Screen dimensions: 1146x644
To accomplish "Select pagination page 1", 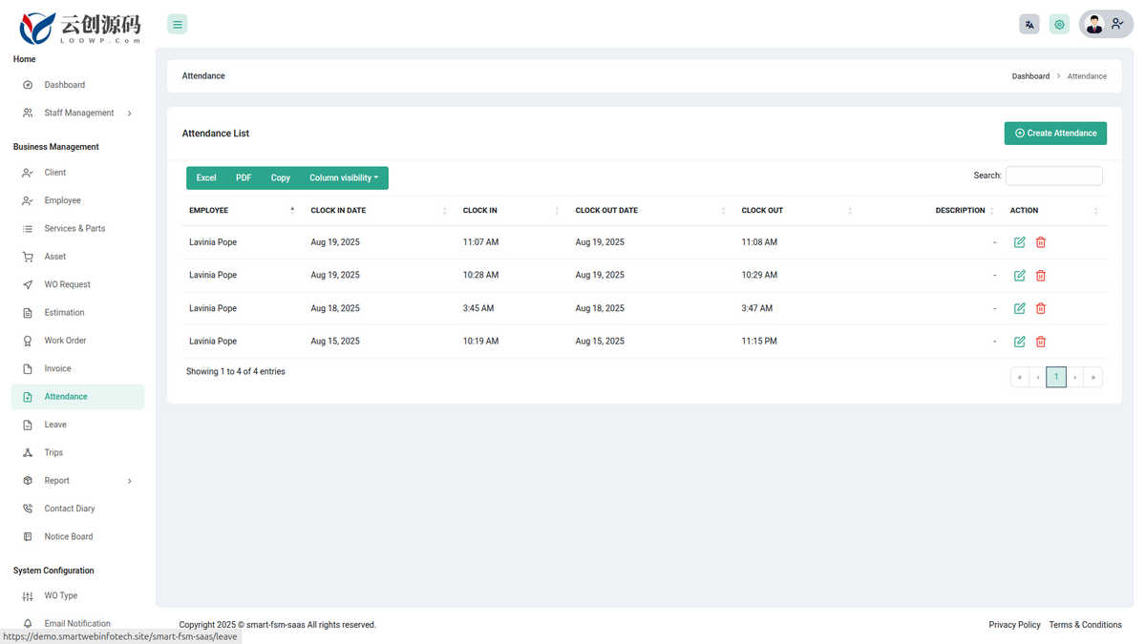I will pyautogui.click(x=1056, y=377).
